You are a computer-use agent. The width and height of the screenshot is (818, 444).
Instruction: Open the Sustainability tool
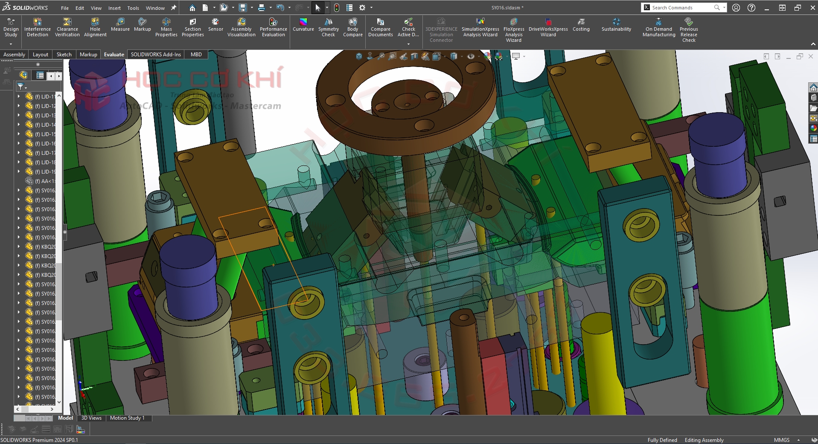[616, 25]
